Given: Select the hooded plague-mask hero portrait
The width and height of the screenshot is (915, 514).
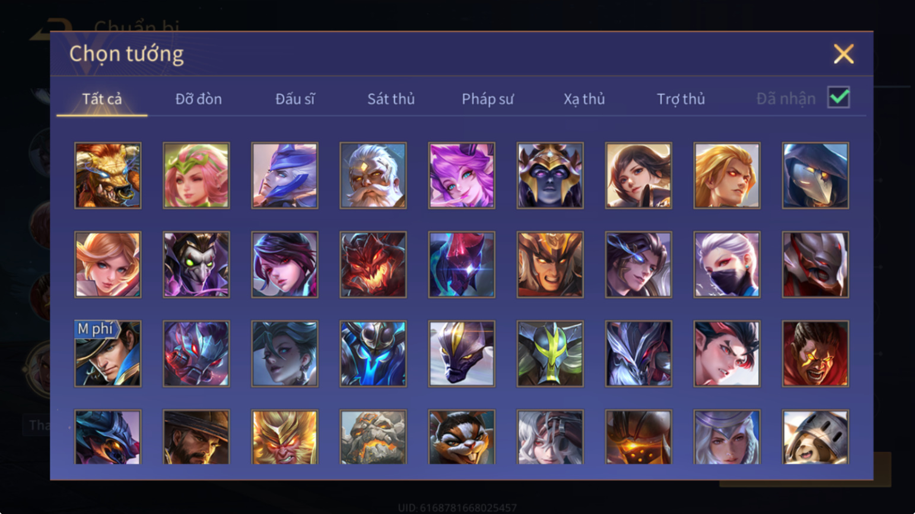Looking at the screenshot, I should point(815,175).
